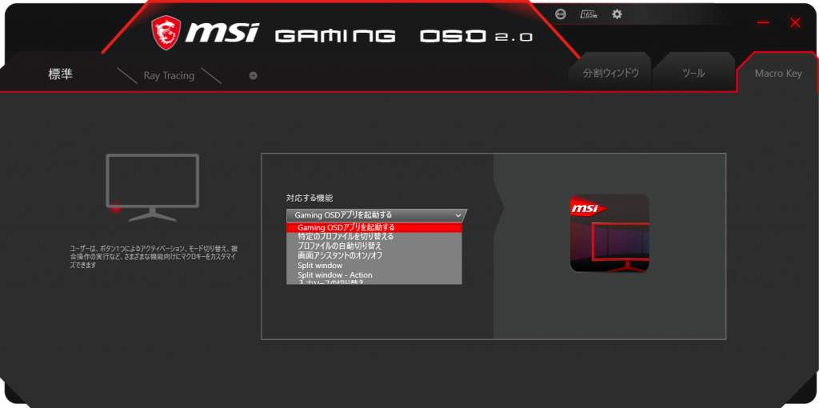
Task: Click the 165Hz refresh rate icon
Action: 589,14
